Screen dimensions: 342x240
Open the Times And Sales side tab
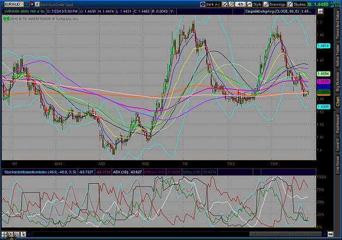click(338, 25)
